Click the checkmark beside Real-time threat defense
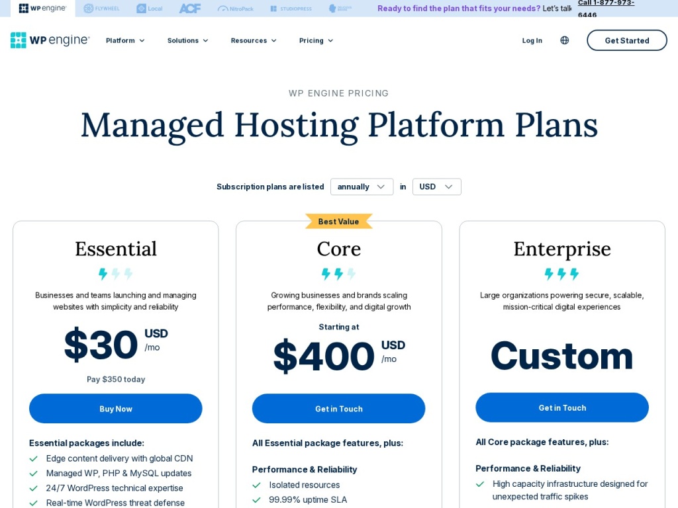 [x=33, y=503]
